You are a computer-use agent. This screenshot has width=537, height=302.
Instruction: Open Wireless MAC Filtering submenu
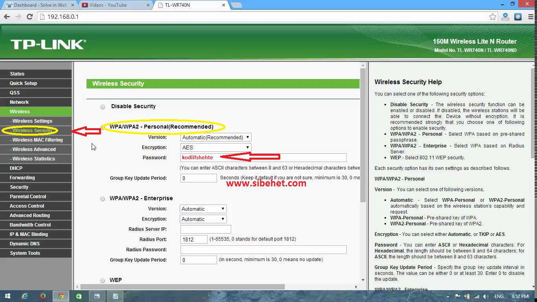pos(36,140)
